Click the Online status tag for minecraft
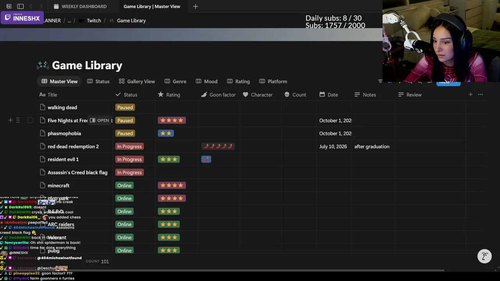 (124, 185)
